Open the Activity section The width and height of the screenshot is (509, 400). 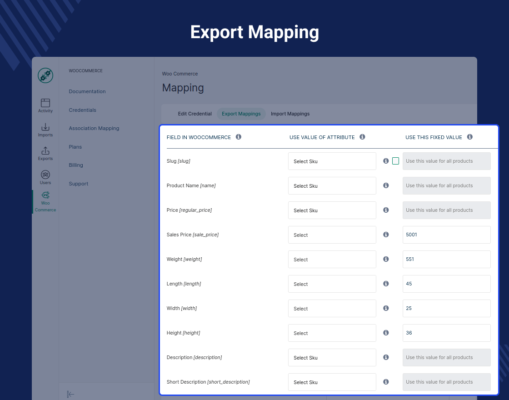pyautogui.click(x=45, y=106)
